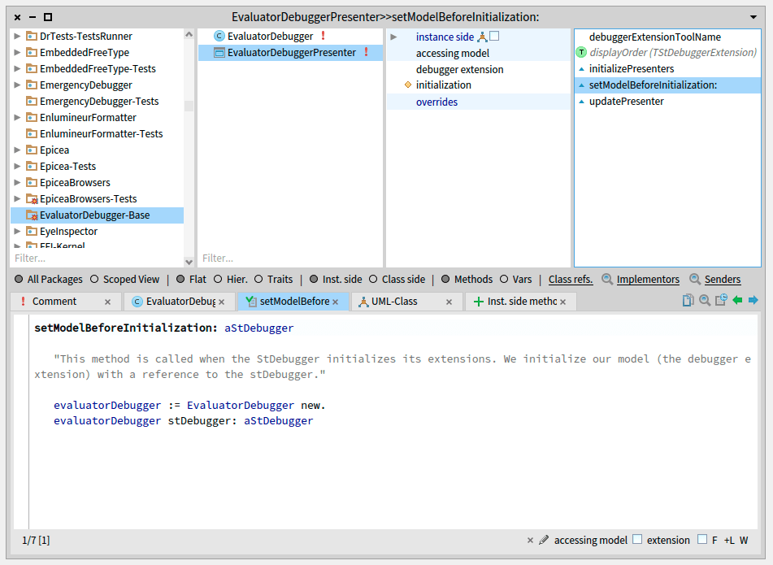The height and width of the screenshot is (565, 773).
Task: Click the copy-to-clipboard icon in editor toolbar
Action: [x=688, y=301]
